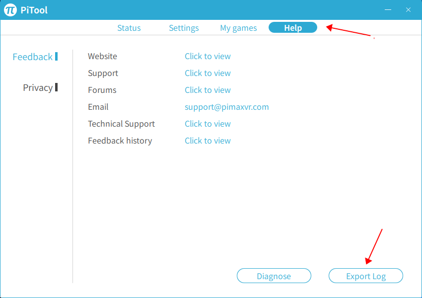The width and height of the screenshot is (422, 298).
Task: Open the Privacy section in sidebar
Action: pyautogui.click(x=40, y=87)
